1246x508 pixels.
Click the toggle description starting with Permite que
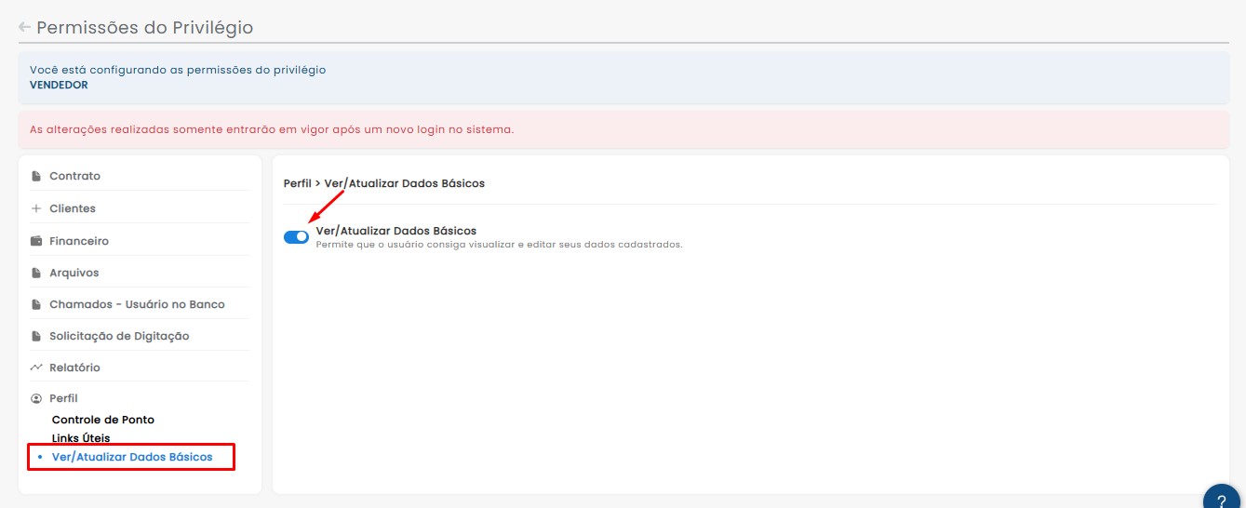[x=499, y=245]
